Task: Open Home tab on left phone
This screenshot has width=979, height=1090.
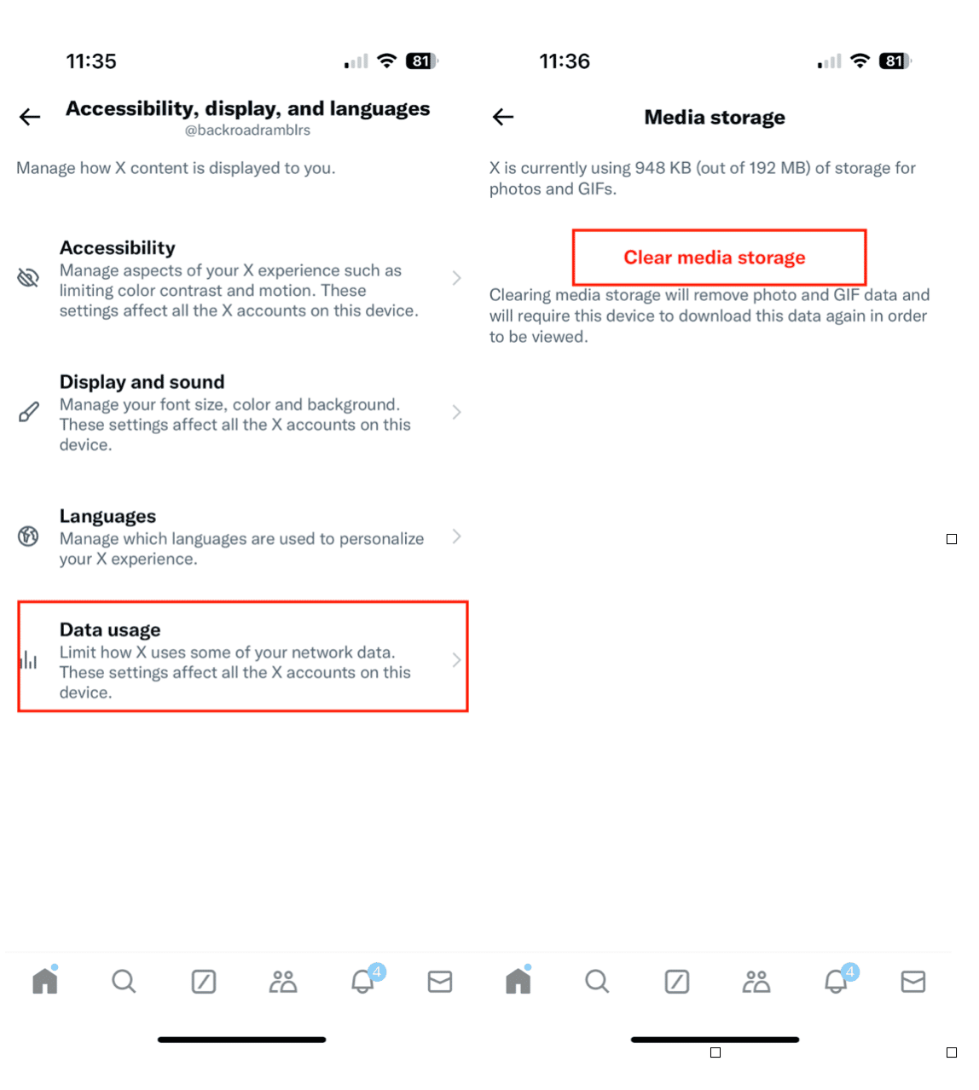Action: 45,980
